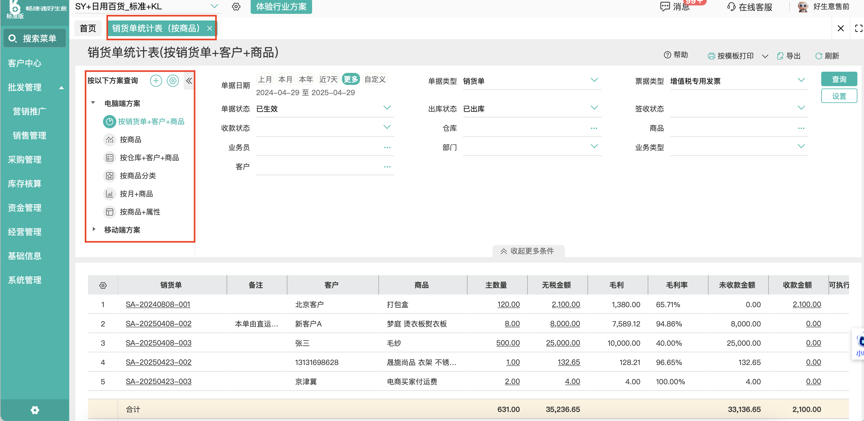Viewport: 864px width, 421px height.
Task: Click table column settings gear icon
Action: click(x=103, y=285)
